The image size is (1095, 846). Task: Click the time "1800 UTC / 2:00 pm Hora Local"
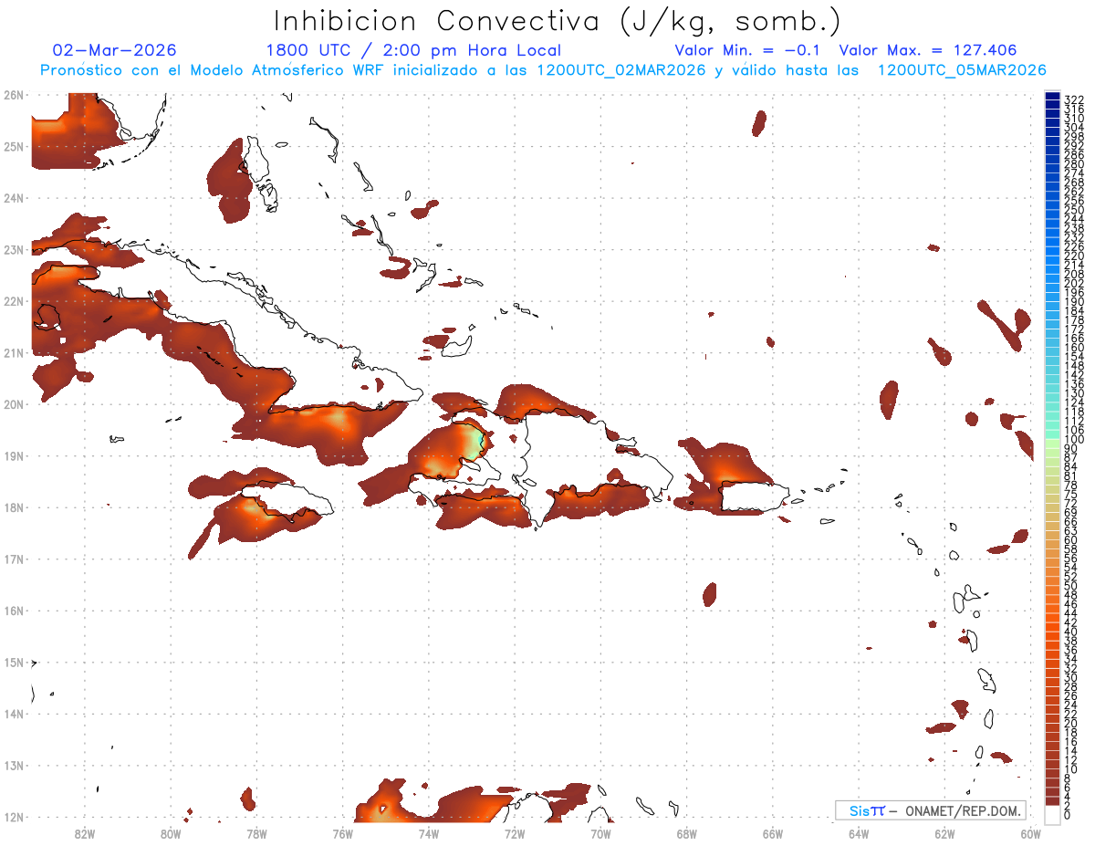[x=413, y=50]
